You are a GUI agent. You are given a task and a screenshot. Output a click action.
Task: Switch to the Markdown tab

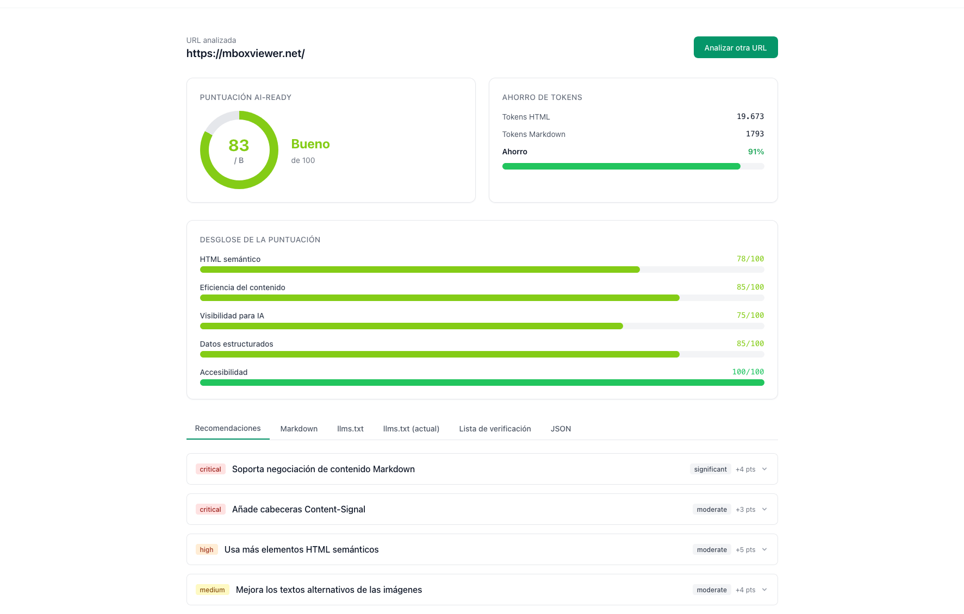(x=298, y=429)
